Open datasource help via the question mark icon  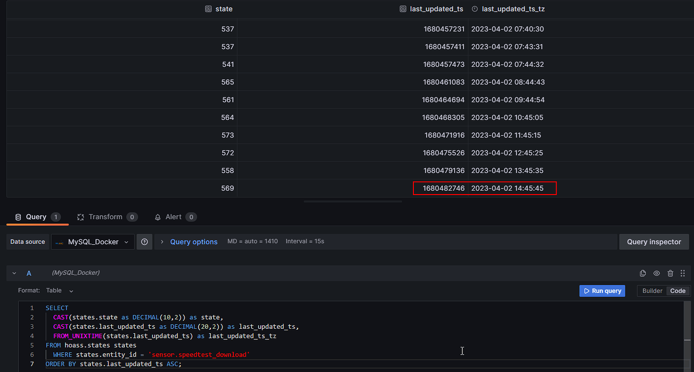tap(144, 242)
